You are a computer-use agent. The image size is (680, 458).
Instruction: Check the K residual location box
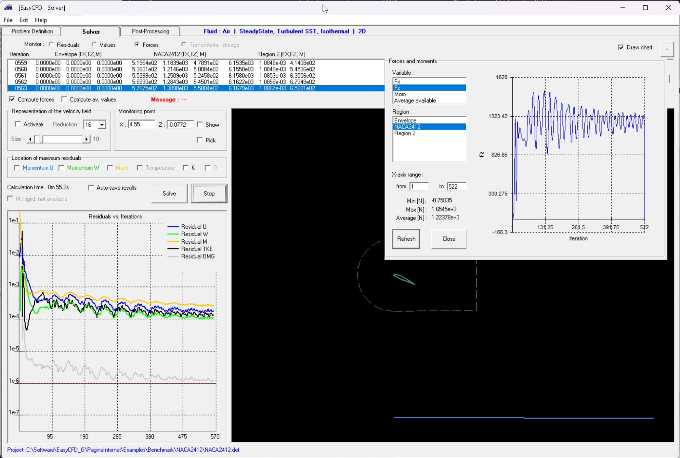tap(186, 168)
